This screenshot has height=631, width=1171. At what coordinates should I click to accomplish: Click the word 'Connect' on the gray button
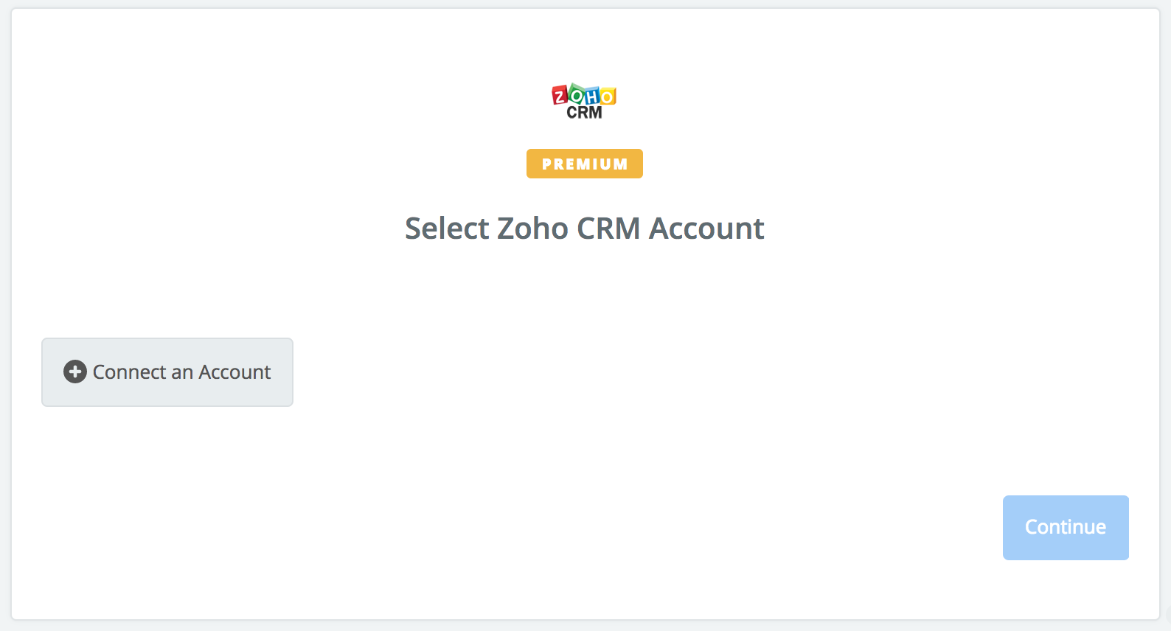click(129, 372)
